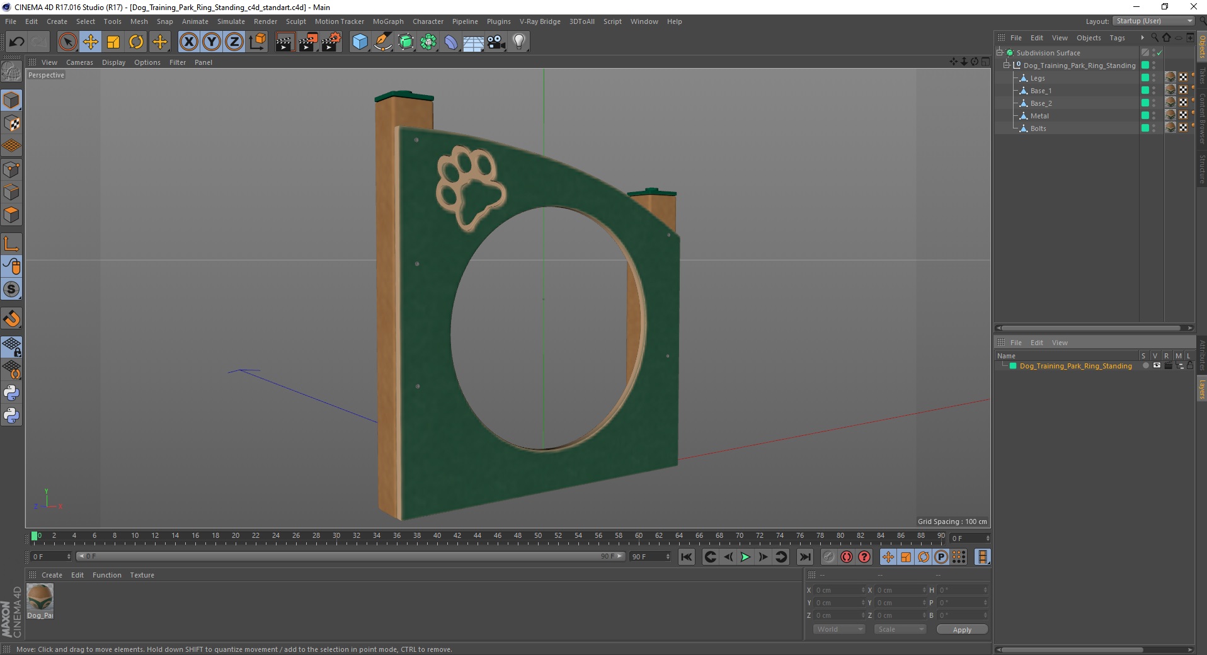The width and height of the screenshot is (1207, 655).
Task: Click the Undo arrow icon
Action: click(x=17, y=42)
